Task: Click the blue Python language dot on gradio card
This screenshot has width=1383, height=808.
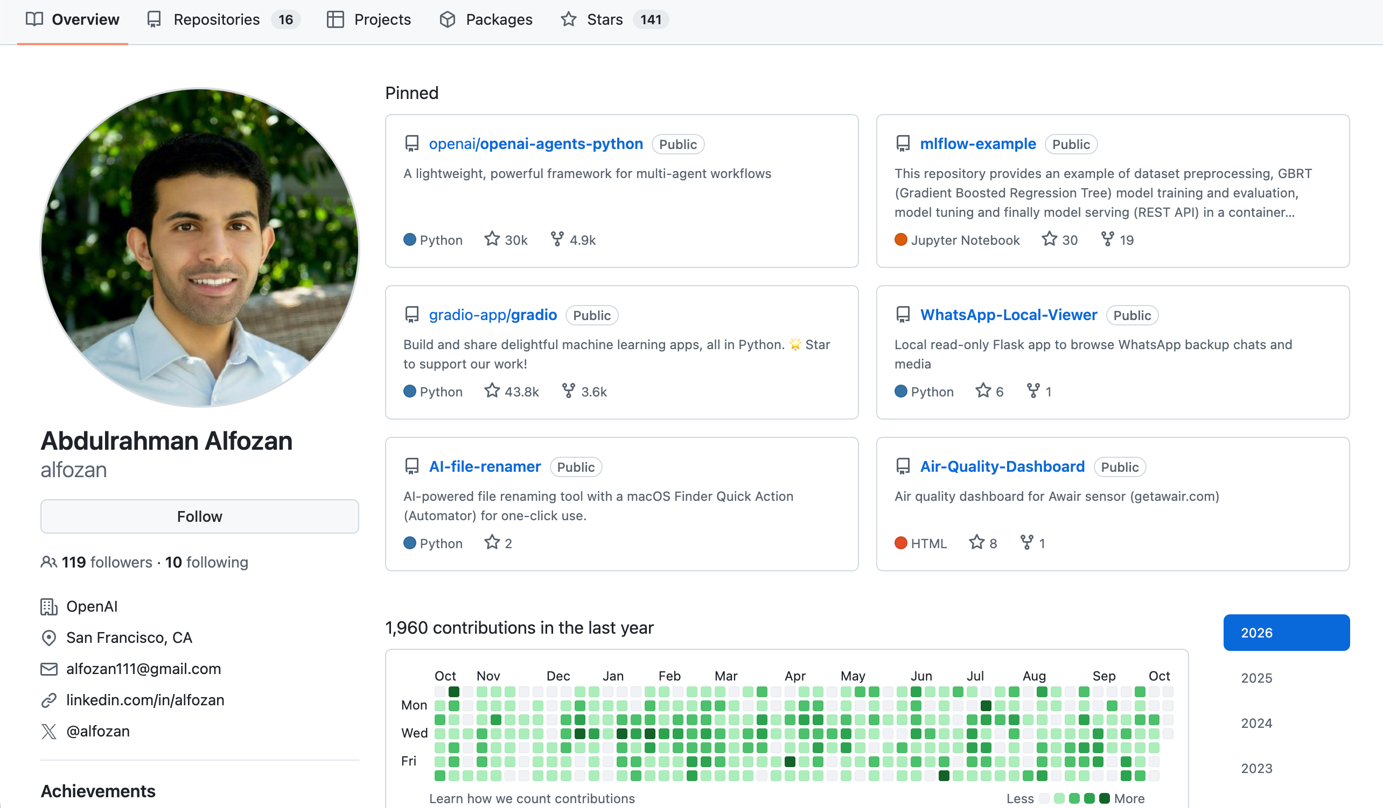Action: pyautogui.click(x=409, y=392)
